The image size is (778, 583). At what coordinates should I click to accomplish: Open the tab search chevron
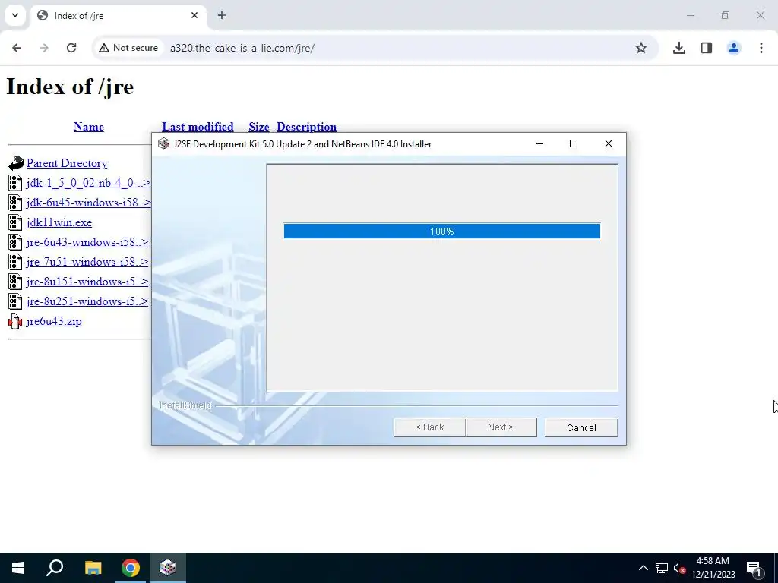[15, 15]
